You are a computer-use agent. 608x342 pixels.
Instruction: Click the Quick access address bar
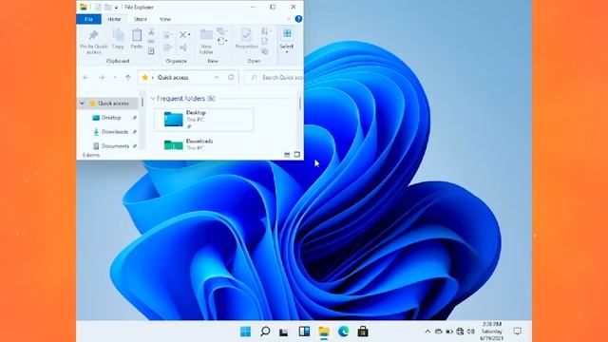coord(188,78)
